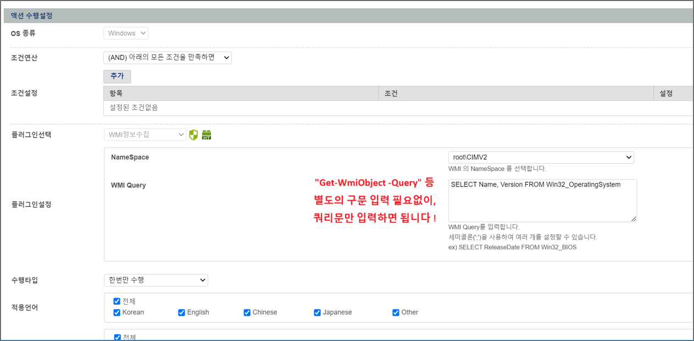Toggle the Other language checkbox
Image resolution: width=694 pixels, height=341 pixels.
click(x=396, y=312)
